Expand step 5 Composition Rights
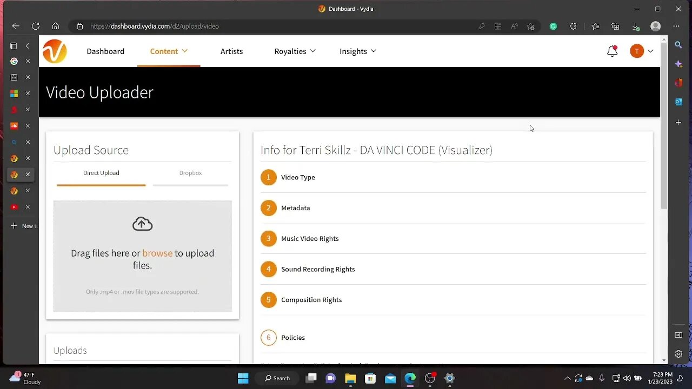Viewport: 692px width, 389px height. click(x=453, y=300)
